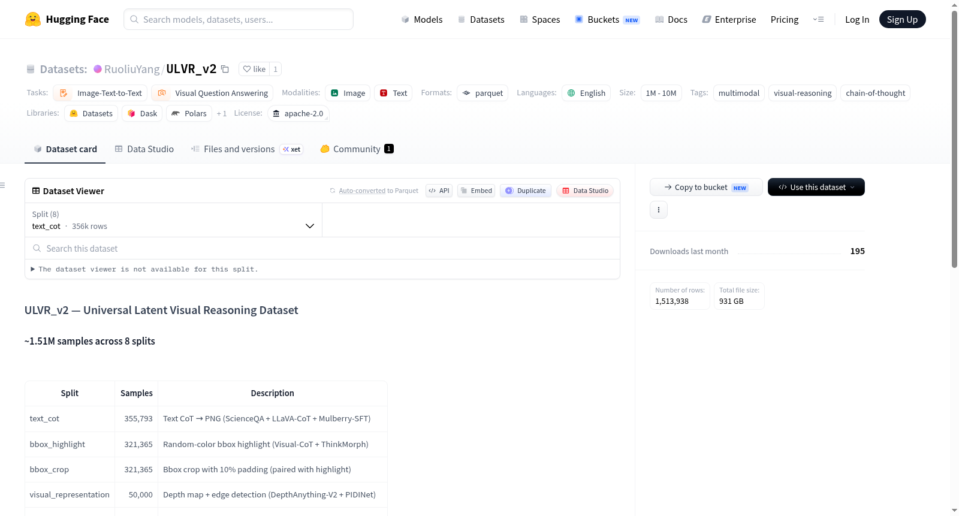The image size is (959, 516).
Task: Click the like count number
Action: coord(276,69)
